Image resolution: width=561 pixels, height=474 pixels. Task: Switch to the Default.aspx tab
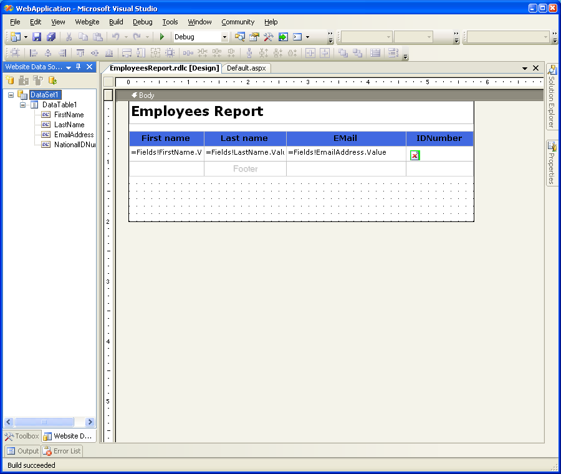[x=246, y=68]
